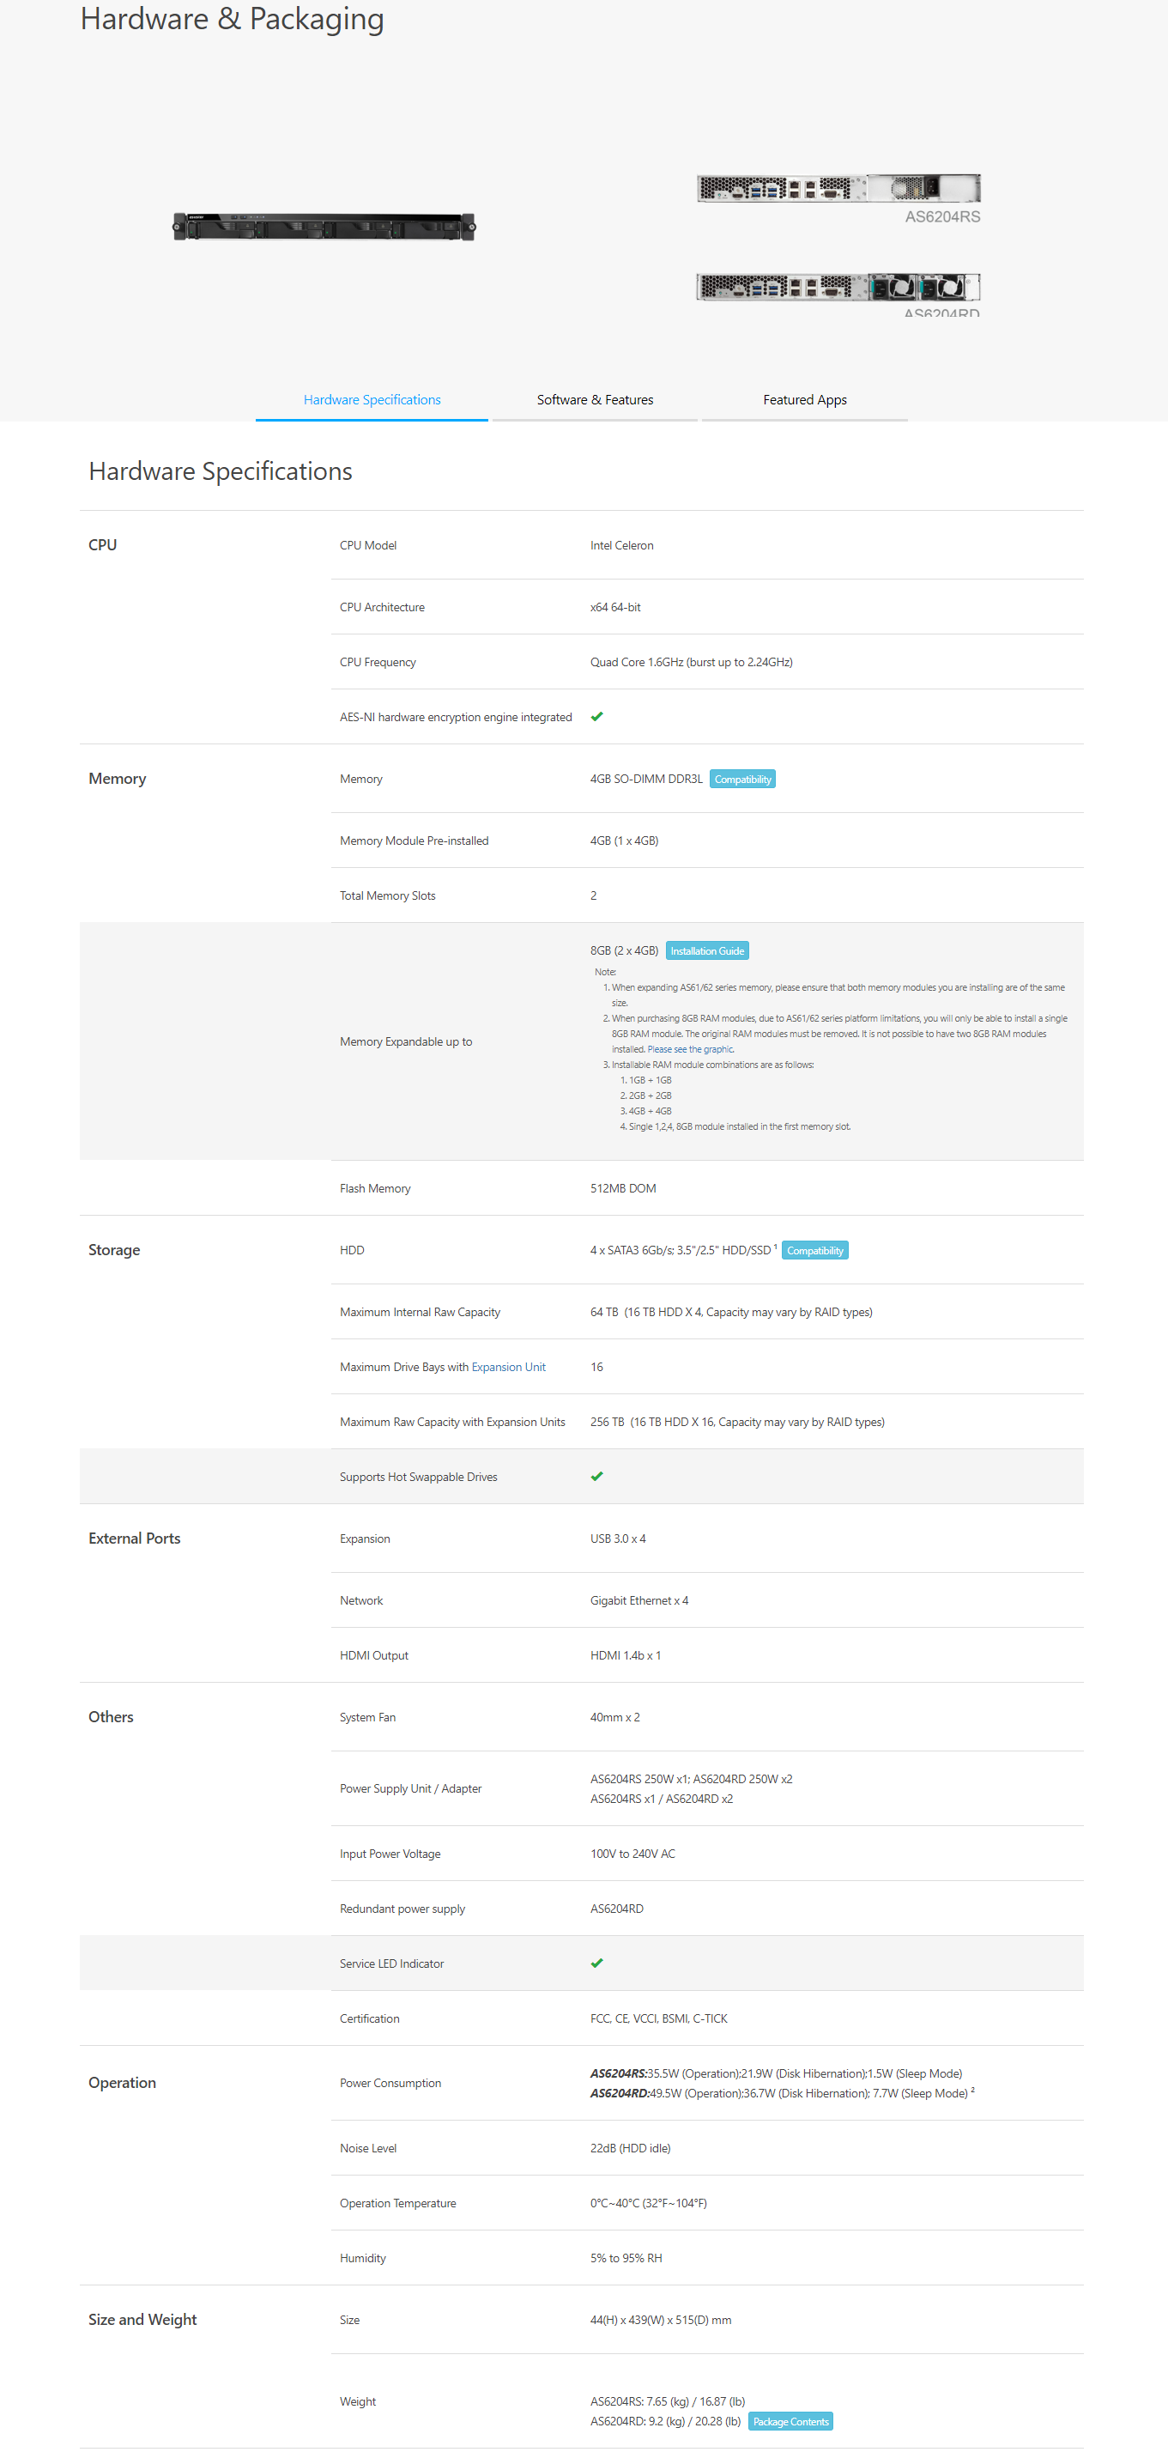Click the Hot Swappable Drives checkmark
This screenshot has height=2452, width=1168.
coord(596,1477)
